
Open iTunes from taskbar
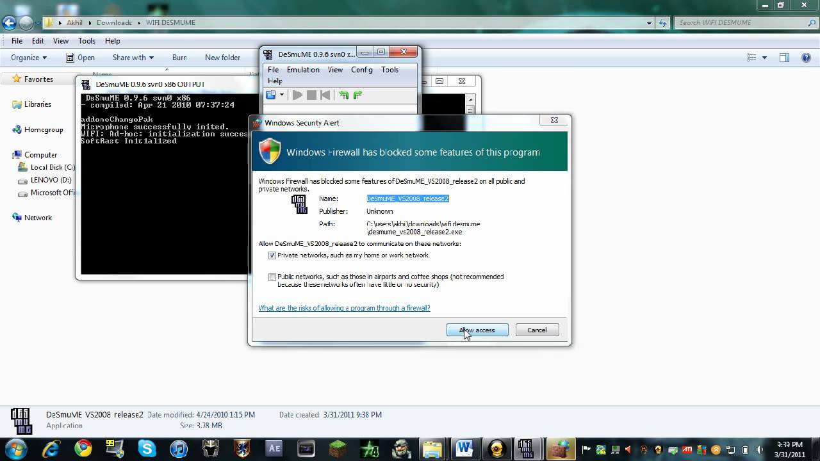[179, 449]
